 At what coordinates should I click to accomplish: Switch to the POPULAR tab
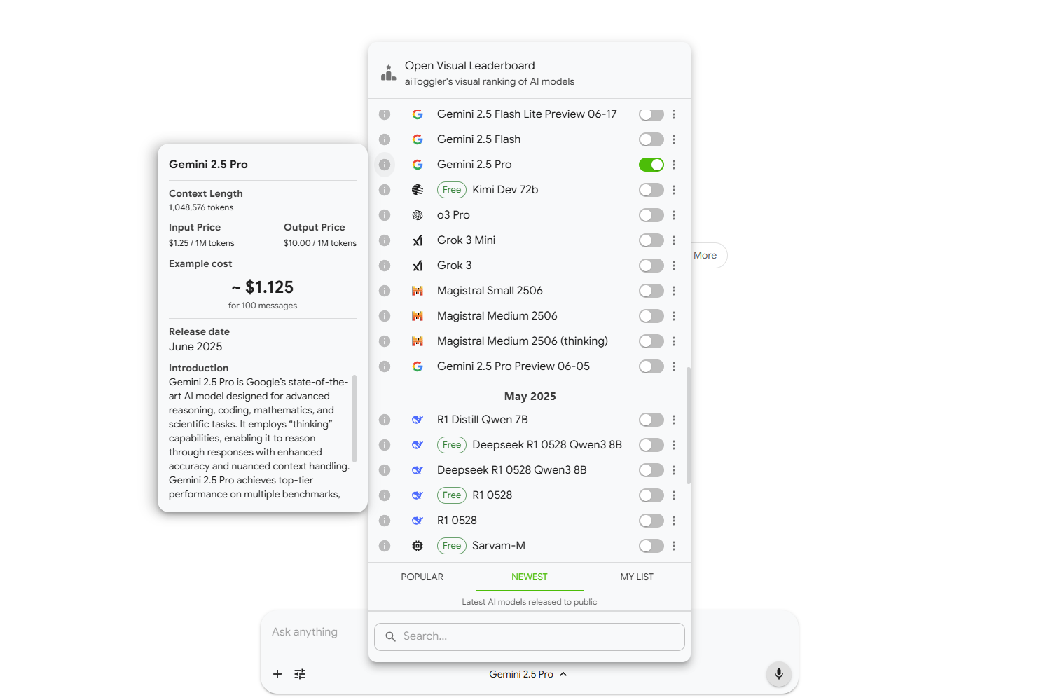pos(422,577)
